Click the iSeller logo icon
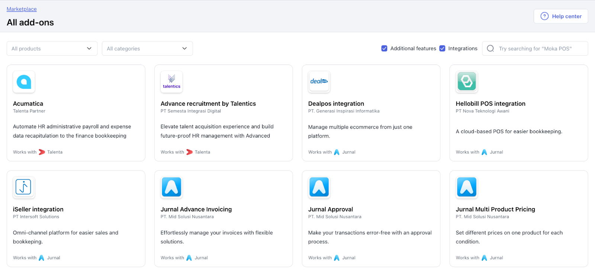The height and width of the screenshot is (270, 595). click(24, 187)
